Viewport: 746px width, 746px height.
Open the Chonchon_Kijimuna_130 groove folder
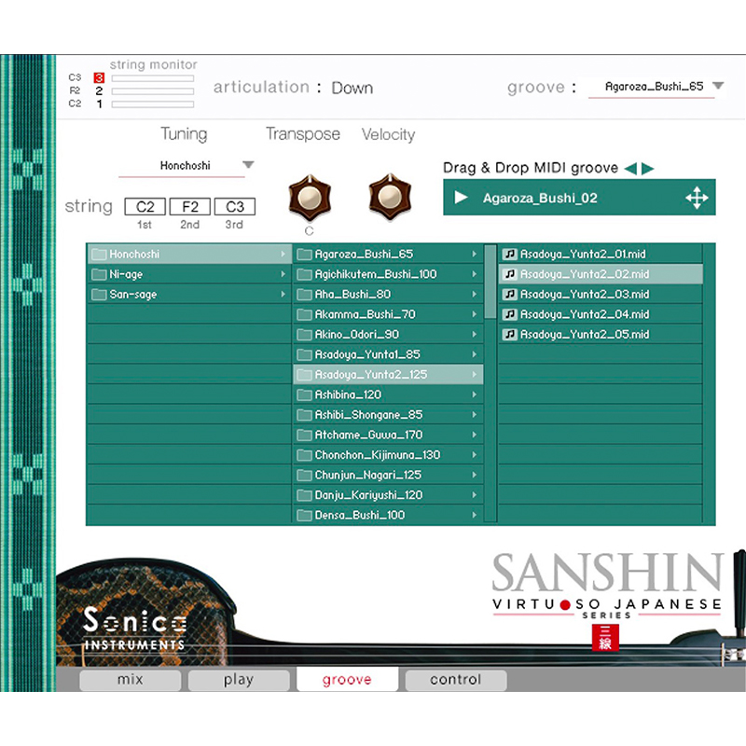pyautogui.click(x=388, y=455)
